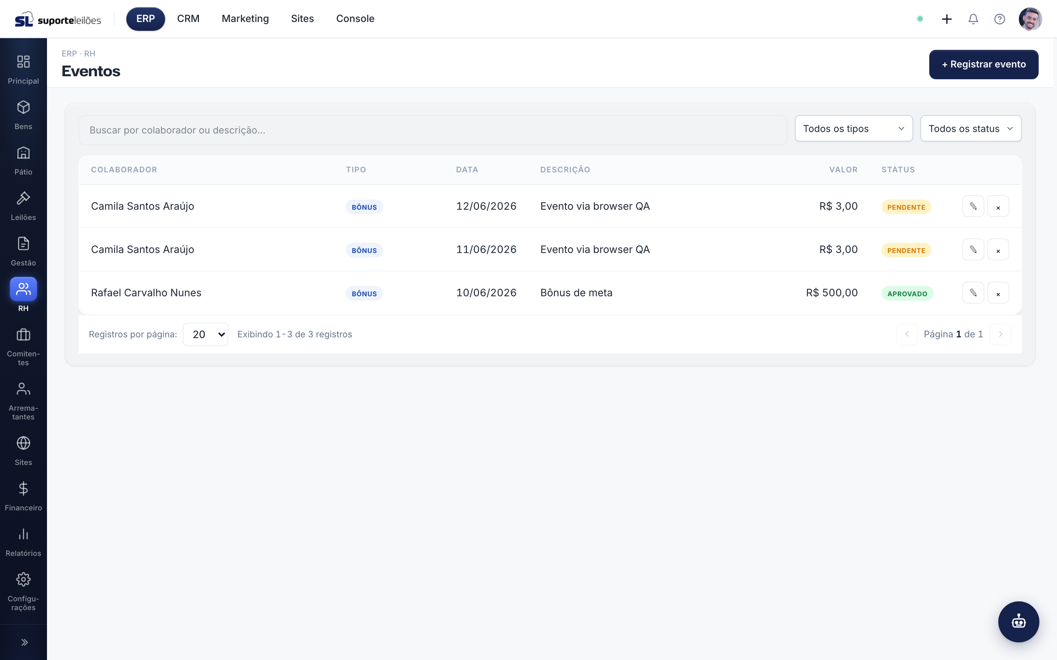Switch to the Marketing top tab
1057x660 pixels.
tap(245, 19)
